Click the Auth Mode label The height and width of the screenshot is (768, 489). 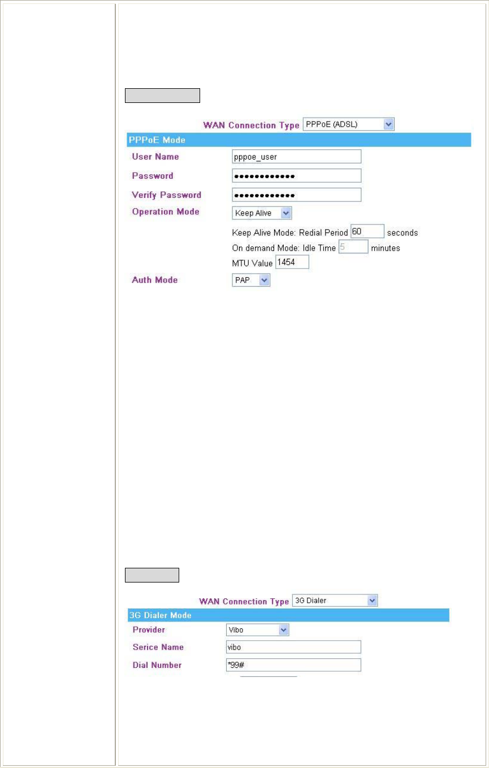pyautogui.click(x=155, y=280)
